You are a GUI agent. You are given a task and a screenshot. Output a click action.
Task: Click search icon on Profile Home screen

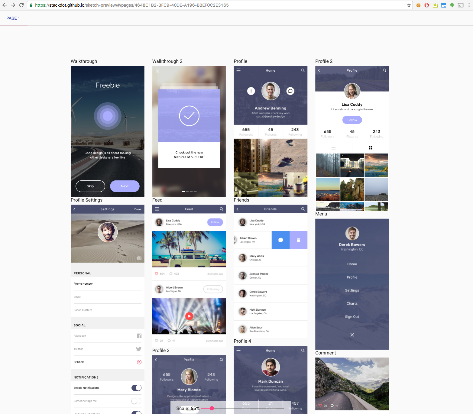coord(303,70)
